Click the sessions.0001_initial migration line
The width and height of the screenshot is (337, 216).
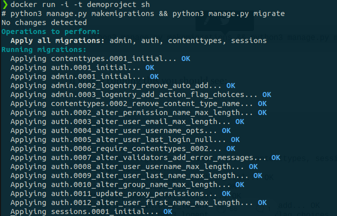coord(91,212)
